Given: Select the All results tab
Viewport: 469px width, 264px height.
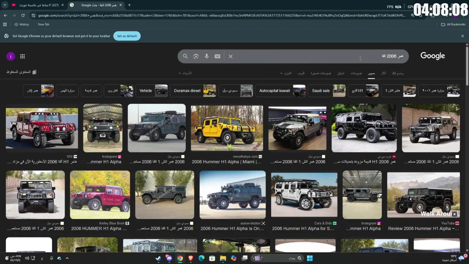Looking at the screenshot, I should click(383, 73).
